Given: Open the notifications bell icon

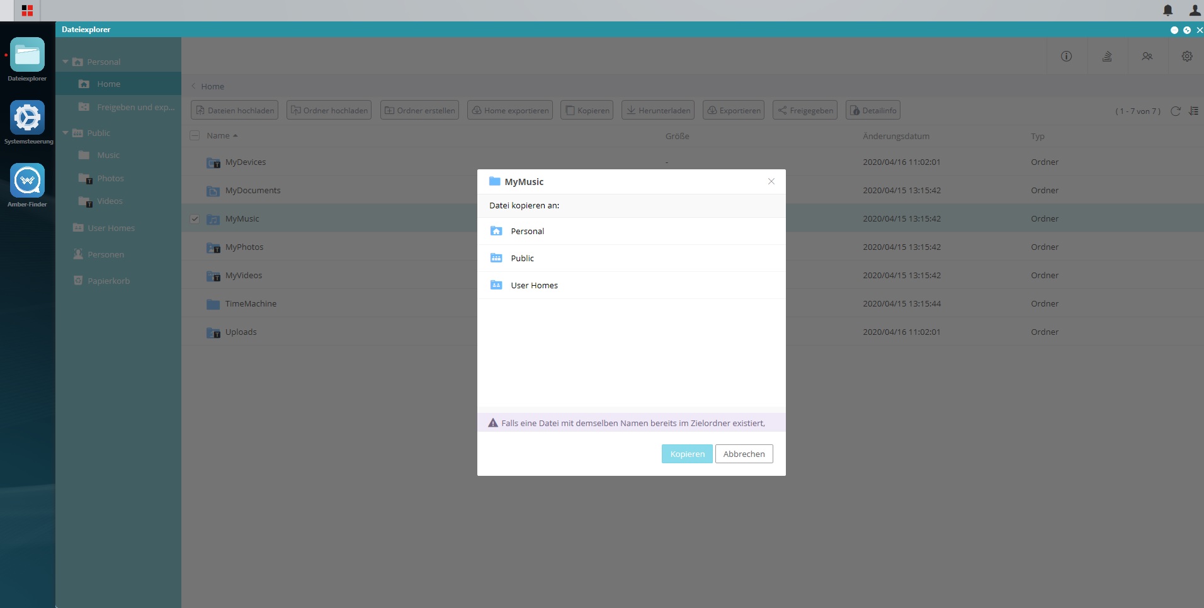Looking at the screenshot, I should [x=1168, y=10].
